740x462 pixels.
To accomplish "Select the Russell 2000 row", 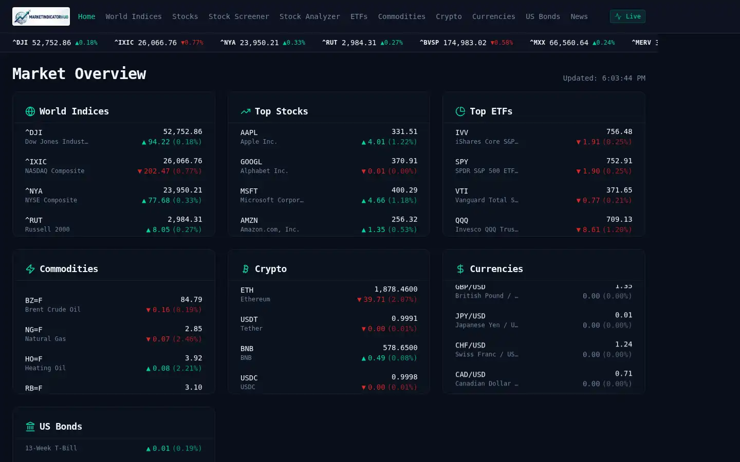I will [x=114, y=225].
